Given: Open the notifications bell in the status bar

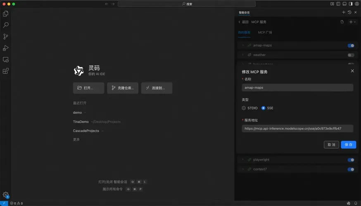Looking at the screenshot, I should point(356,203).
